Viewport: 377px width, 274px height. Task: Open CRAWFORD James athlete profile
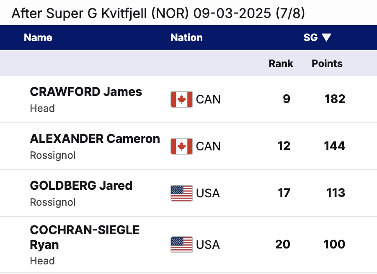coord(86,92)
